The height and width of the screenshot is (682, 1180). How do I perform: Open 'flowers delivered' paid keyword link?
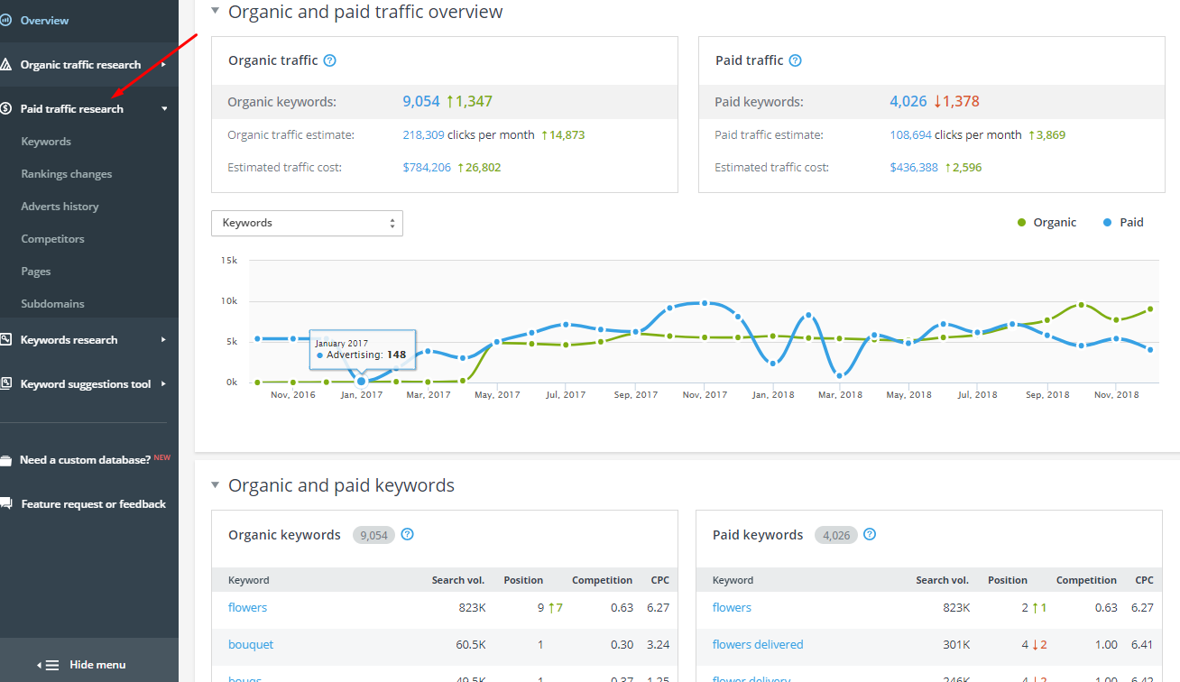point(758,644)
